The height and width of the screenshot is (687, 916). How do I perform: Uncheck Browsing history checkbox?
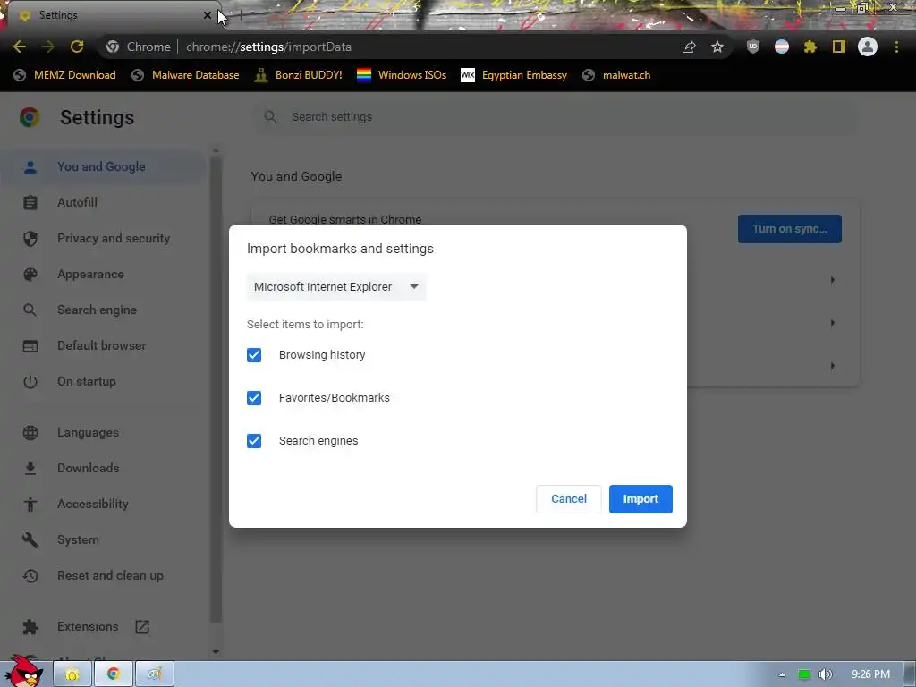pyautogui.click(x=254, y=355)
